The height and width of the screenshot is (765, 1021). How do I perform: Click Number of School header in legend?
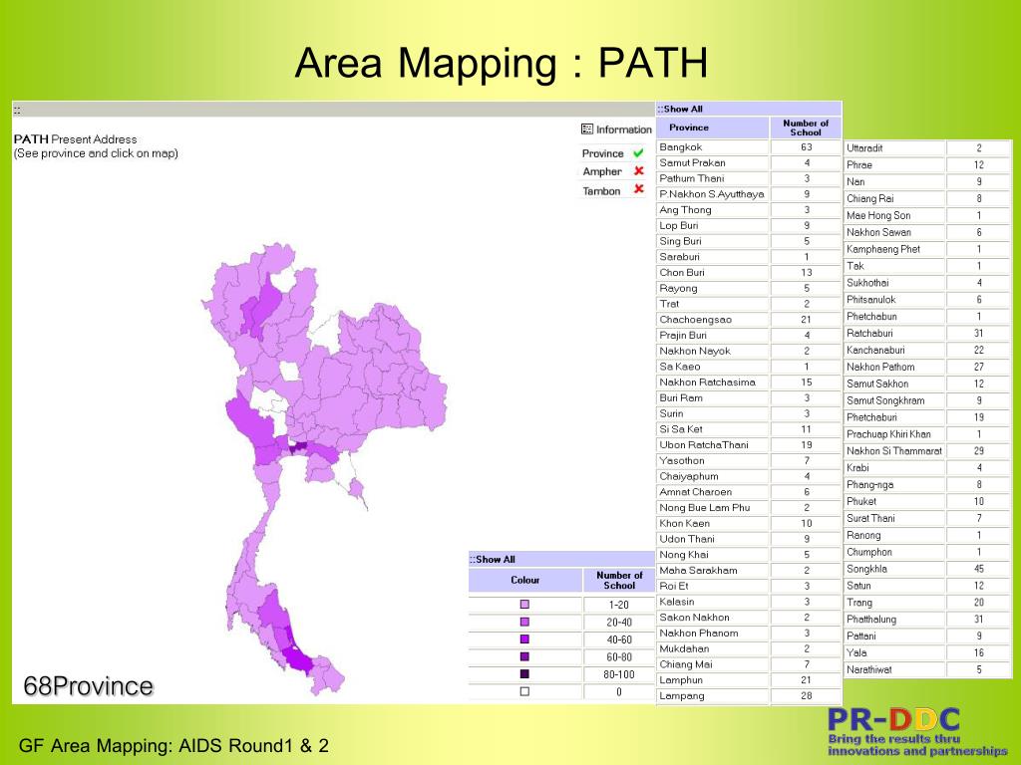pyautogui.click(x=618, y=580)
